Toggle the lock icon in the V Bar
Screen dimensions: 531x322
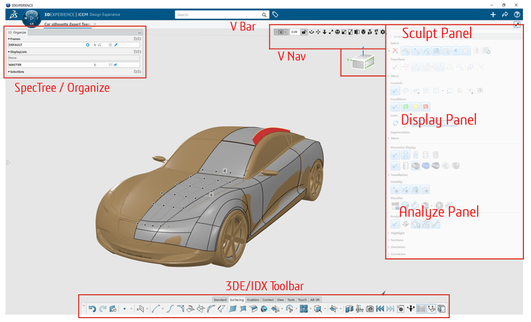304,31
